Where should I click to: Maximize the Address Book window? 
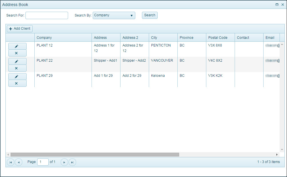tap(277, 5)
